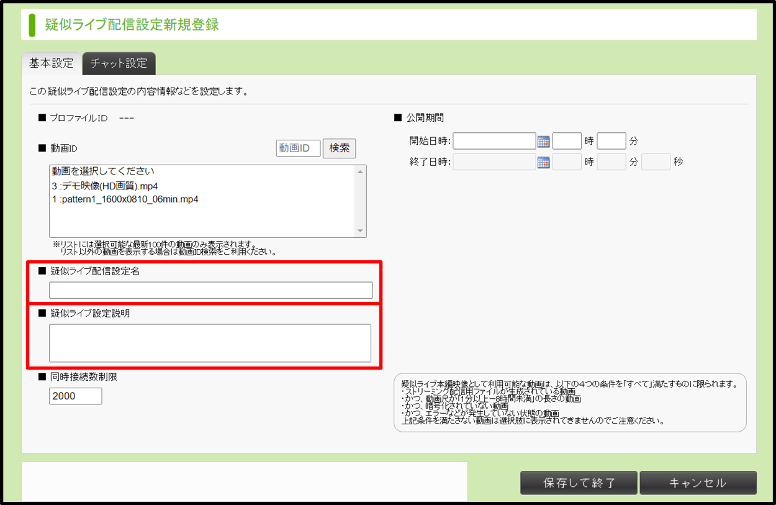Click the 開始日時 hour (時) field
This screenshot has width=776, height=505.
point(567,142)
